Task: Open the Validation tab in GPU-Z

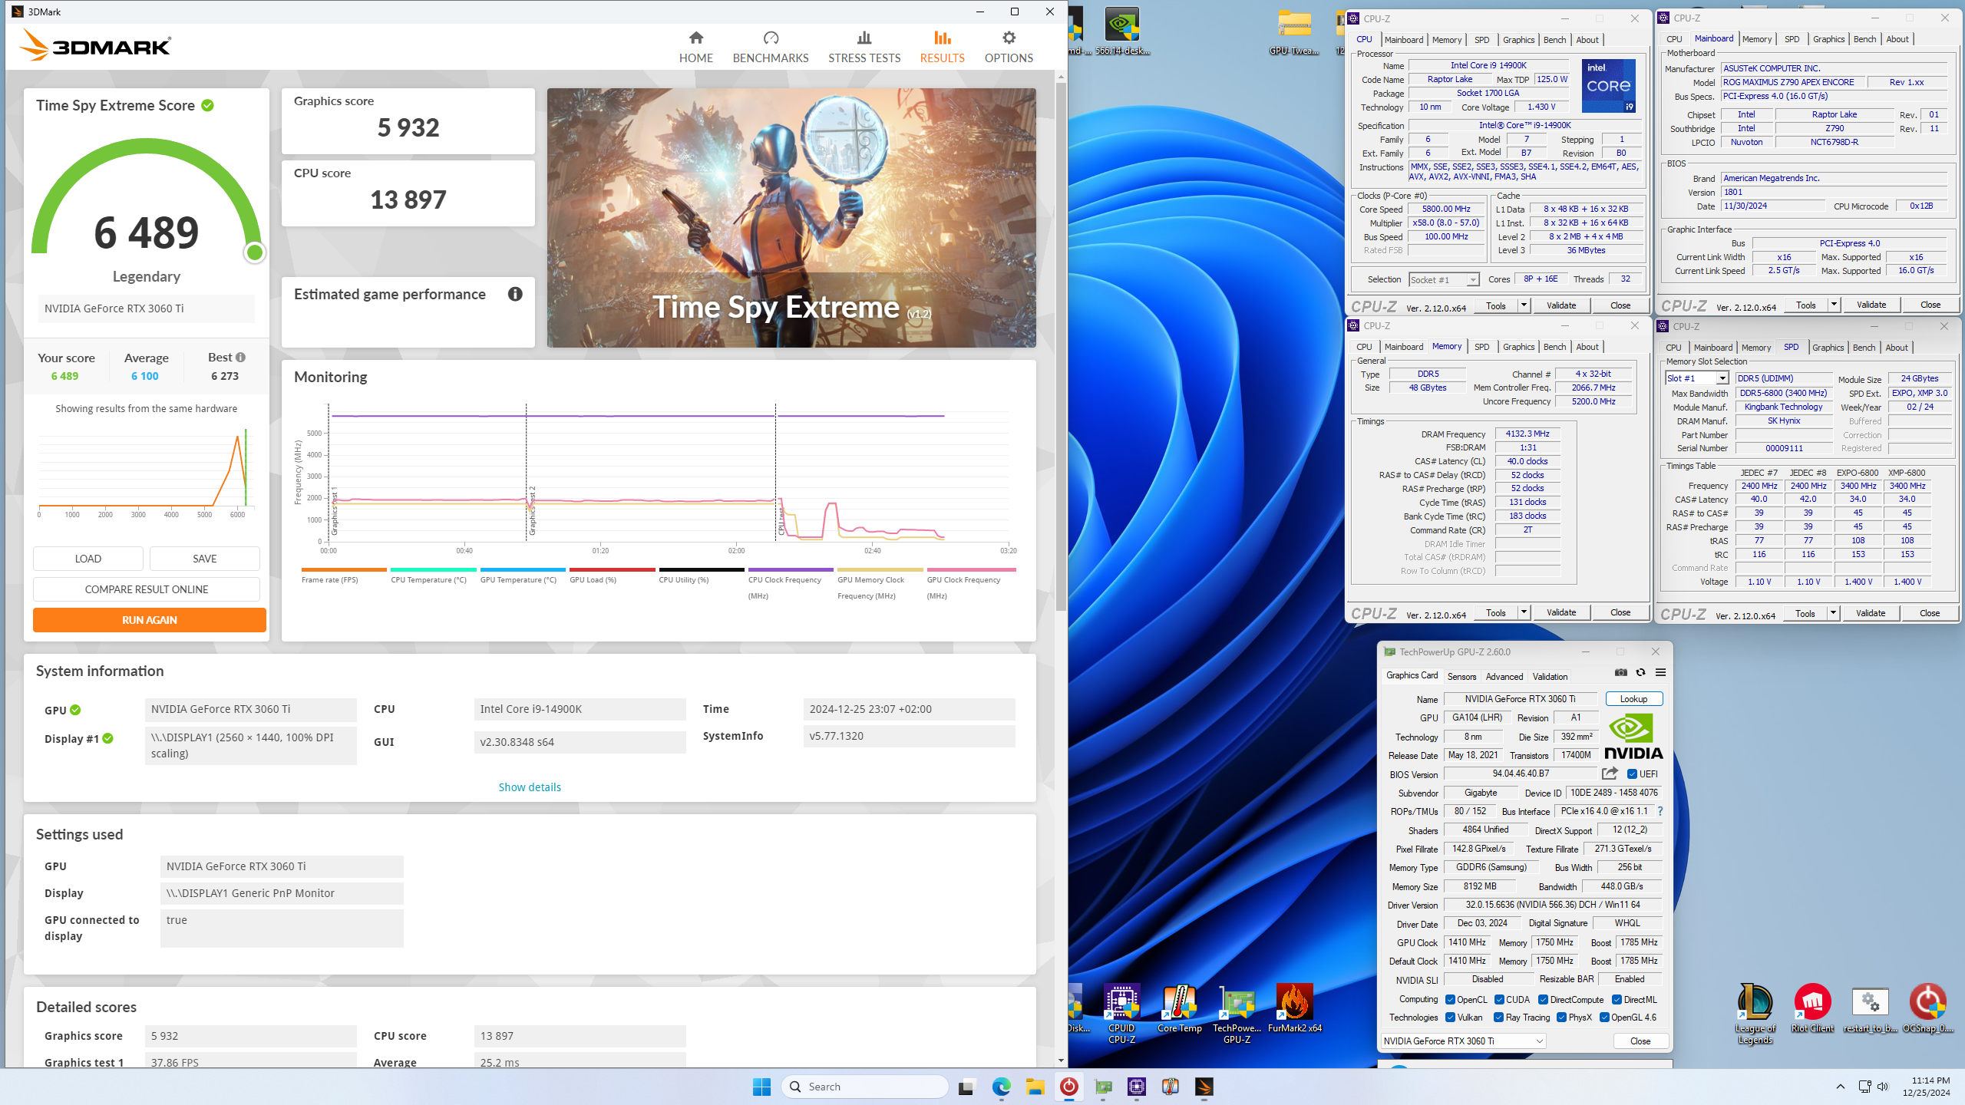Action: pyautogui.click(x=1551, y=676)
